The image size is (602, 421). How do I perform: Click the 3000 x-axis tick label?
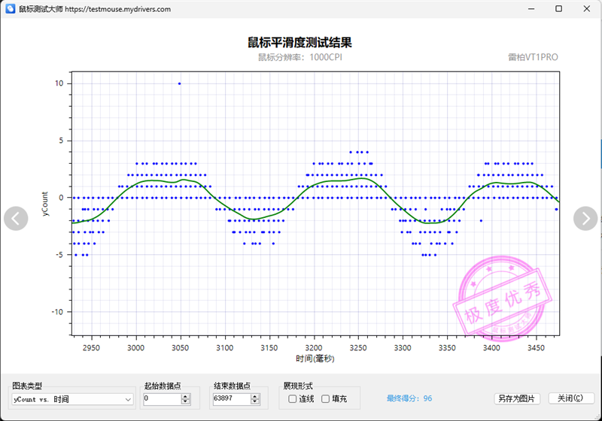pyautogui.click(x=136, y=348)
